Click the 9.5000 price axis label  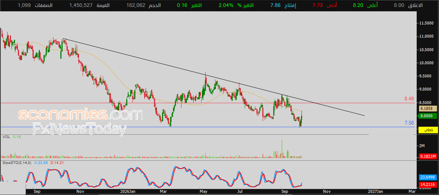coord(426,76)
